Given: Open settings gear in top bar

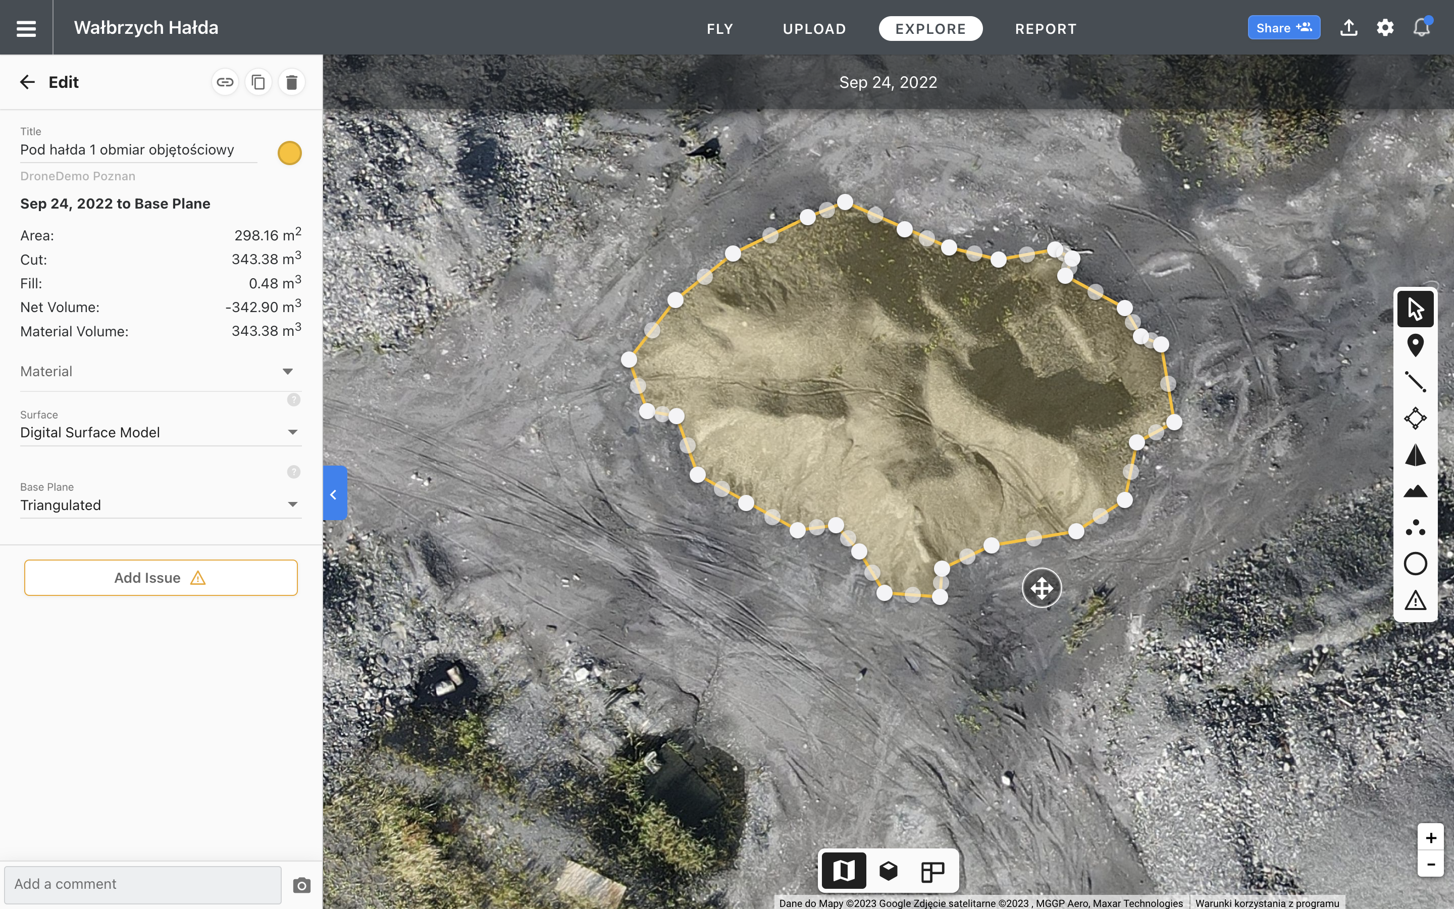Looking at the screenshot, I should click(1385, 28).
